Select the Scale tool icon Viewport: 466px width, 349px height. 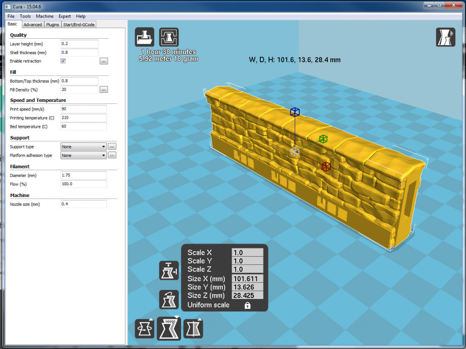[x=169, y=328]
